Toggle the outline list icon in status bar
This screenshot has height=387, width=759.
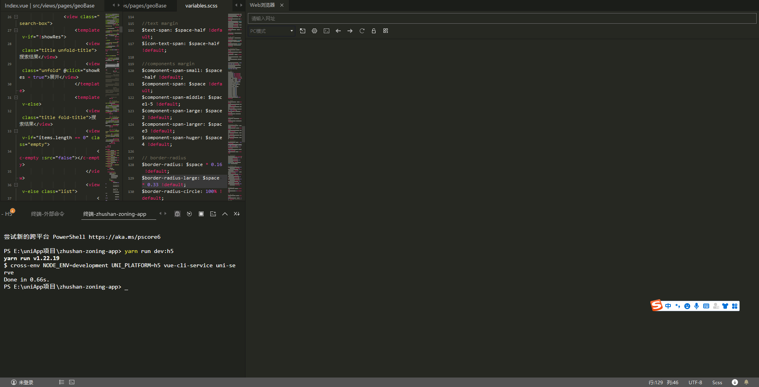(x=62, y=382)
